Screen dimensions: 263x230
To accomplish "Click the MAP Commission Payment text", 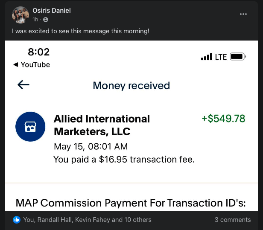I will (x=131, y=203).
